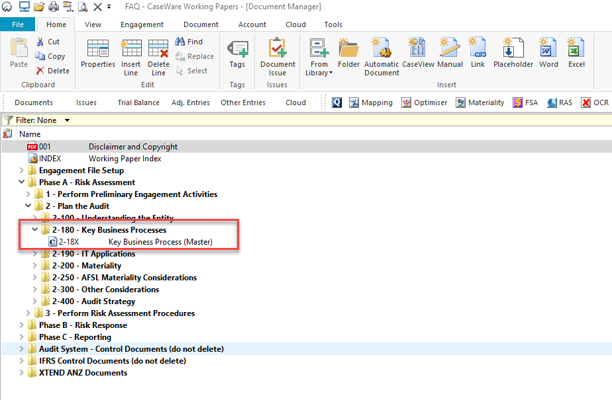612x400 pixels.
Task: Collapse the 2 - Plan the Audit folder
Action: pyautogui.click(x=28, y=206)
